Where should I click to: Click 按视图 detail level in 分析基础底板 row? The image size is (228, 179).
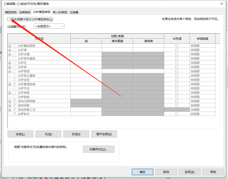point(202,46)
